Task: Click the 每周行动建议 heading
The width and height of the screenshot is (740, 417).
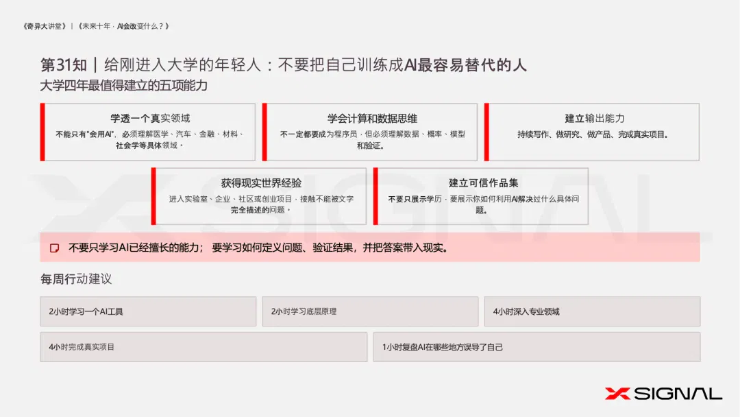Action: 76,279
